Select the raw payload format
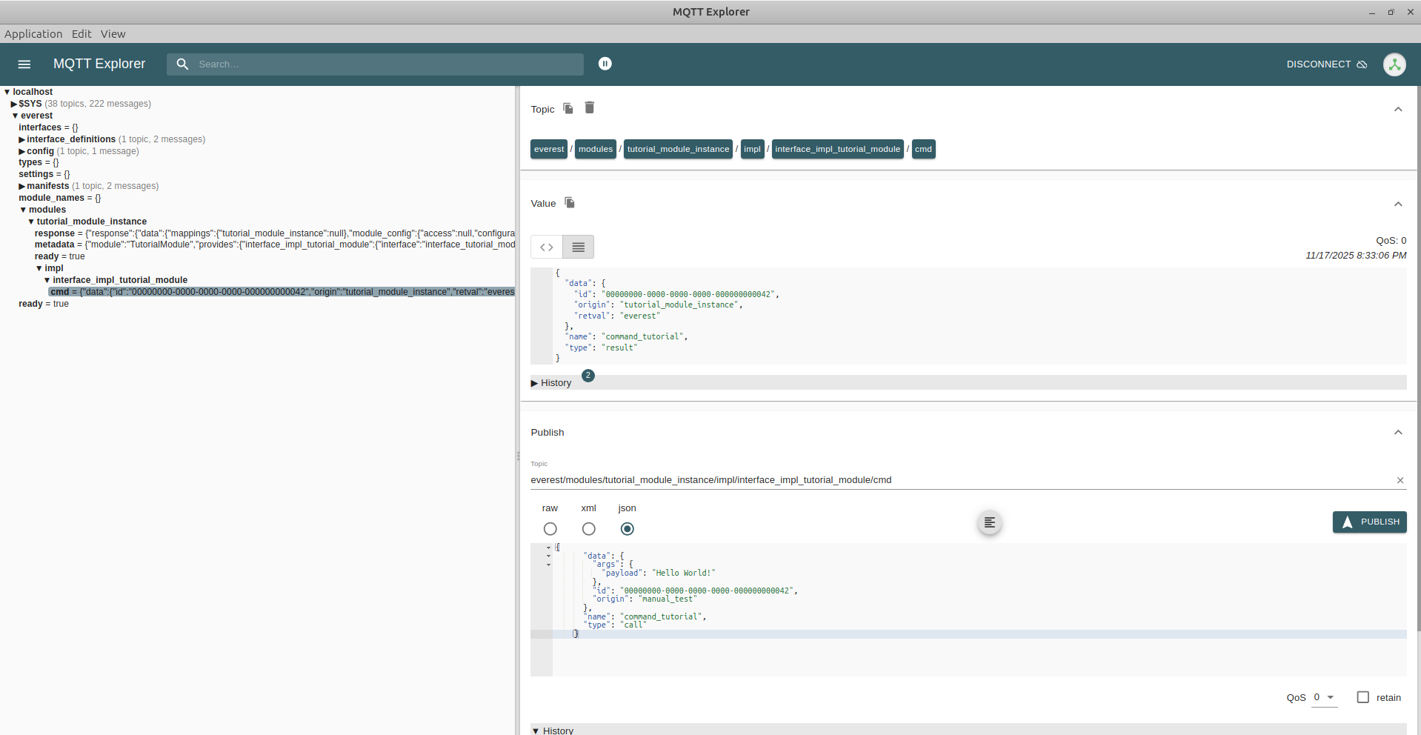1421x735 pixels. click(x=550, y=529)
